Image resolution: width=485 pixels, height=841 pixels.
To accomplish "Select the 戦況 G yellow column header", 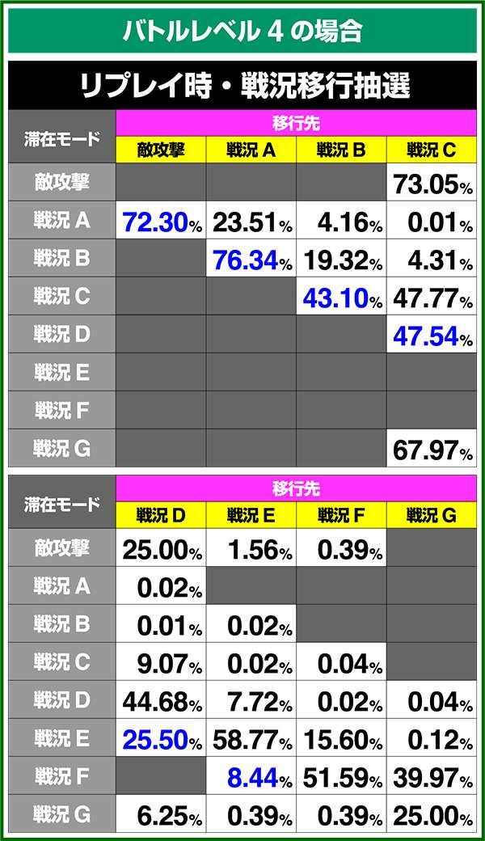I will [432, 515].
